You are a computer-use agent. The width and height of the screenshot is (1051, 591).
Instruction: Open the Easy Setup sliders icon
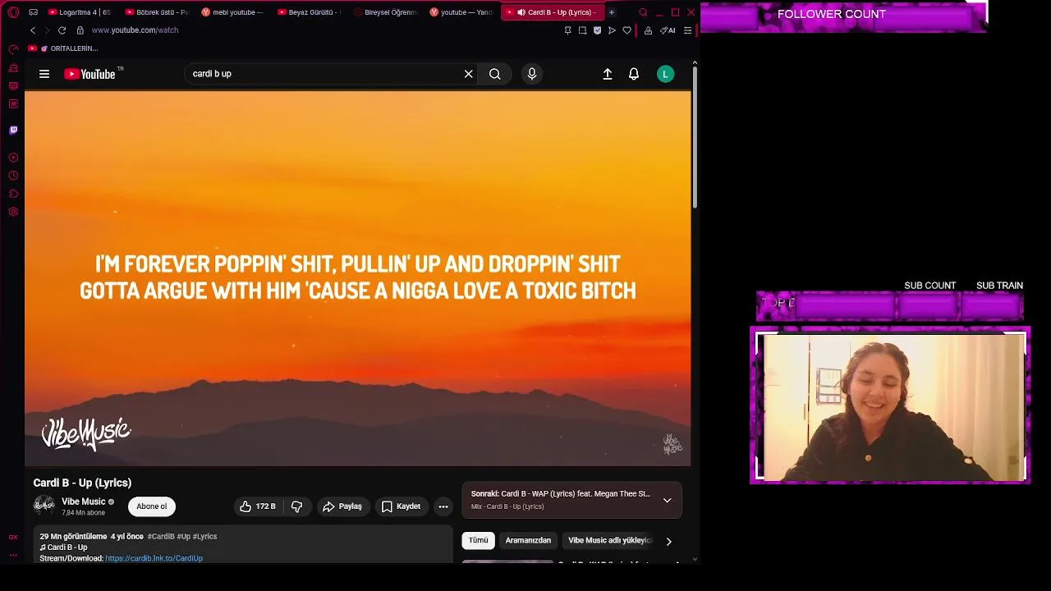(x=687, y=30)
